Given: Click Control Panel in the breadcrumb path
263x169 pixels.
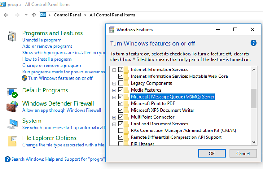Looking at the screenshot, I should coord(67,15).
